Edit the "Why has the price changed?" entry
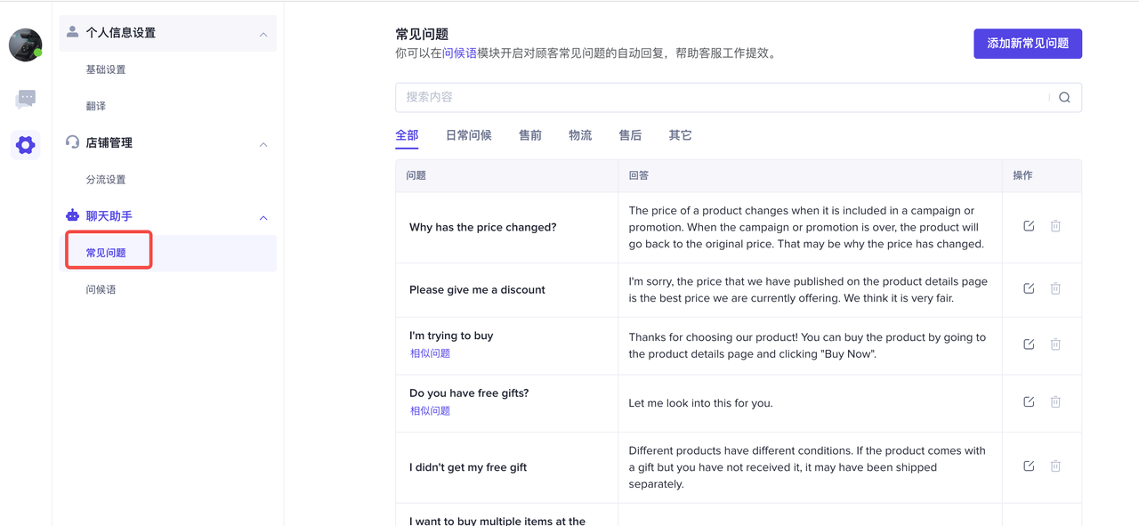1139x526 pixels. click(1029, 226)
